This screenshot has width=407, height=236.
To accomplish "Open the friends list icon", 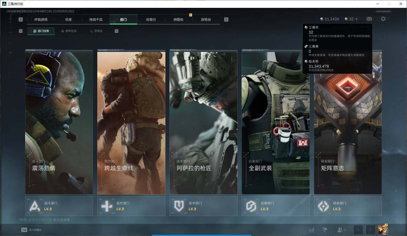I will coord(341,230).
